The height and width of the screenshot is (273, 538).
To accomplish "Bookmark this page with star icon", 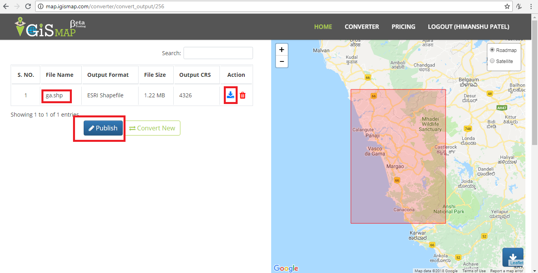I will coord(507,6).
